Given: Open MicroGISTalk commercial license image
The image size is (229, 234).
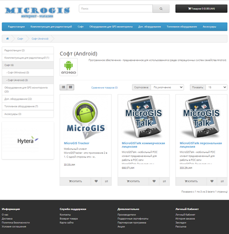Looking at the screenshot, I should 144,117.
